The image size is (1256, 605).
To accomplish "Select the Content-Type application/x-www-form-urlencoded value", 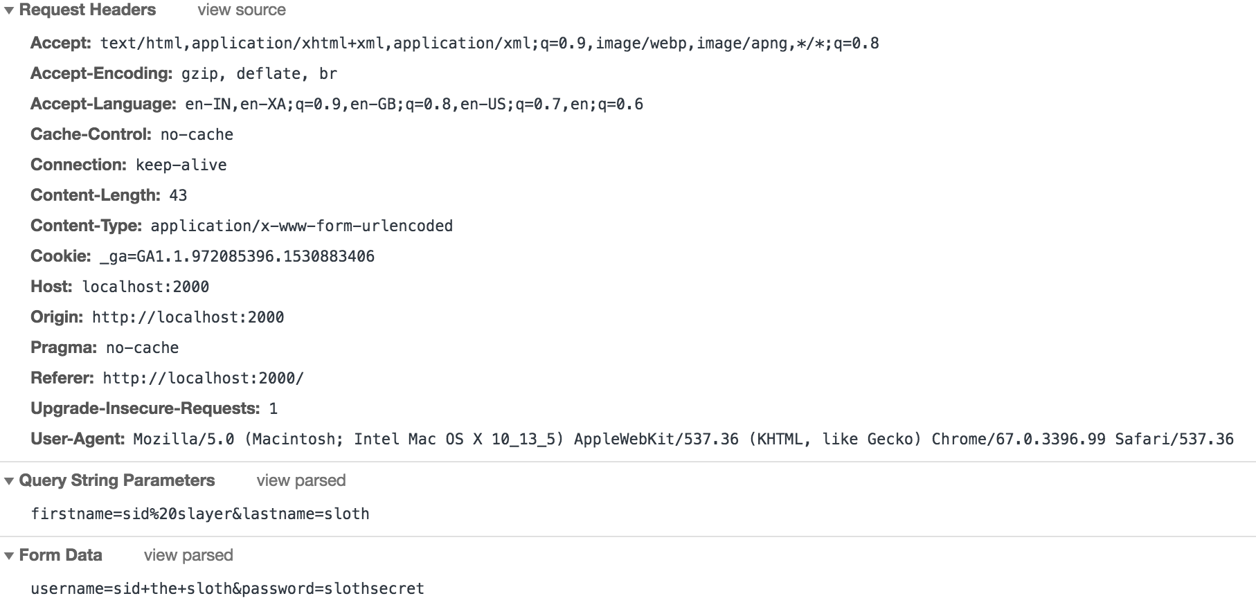I will pyautogui.click(x=299, y=226).
